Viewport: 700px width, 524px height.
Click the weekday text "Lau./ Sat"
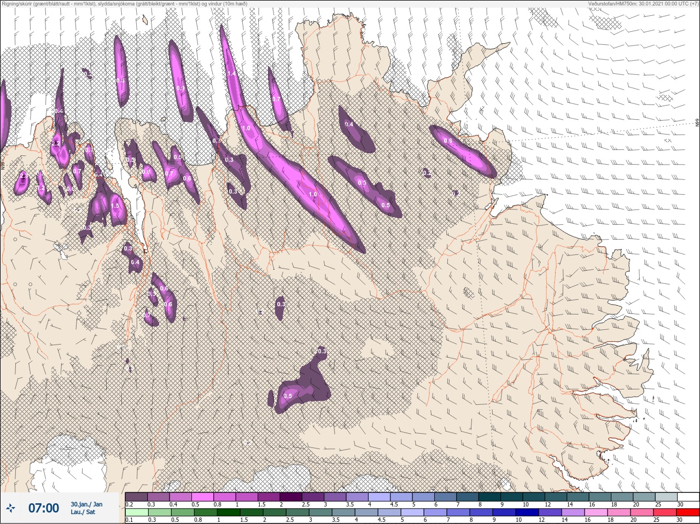(83, 512)
